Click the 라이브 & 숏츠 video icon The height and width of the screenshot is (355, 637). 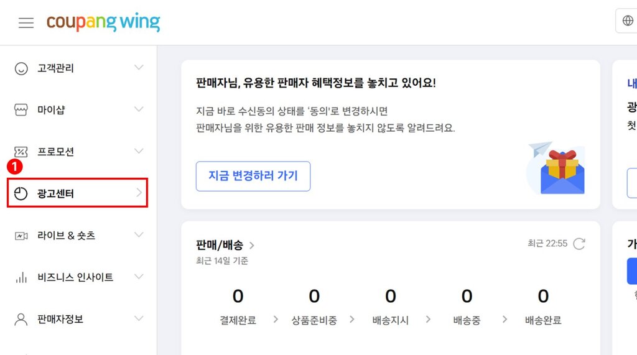(21, 236)
